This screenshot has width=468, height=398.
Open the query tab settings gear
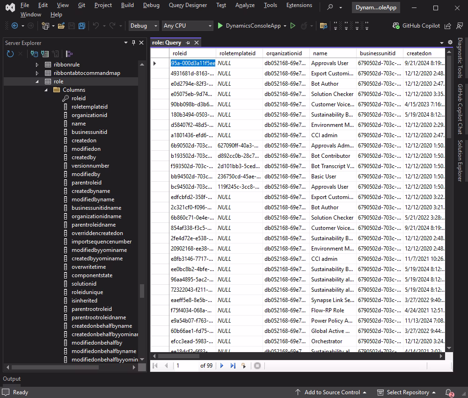coord(450,43)
